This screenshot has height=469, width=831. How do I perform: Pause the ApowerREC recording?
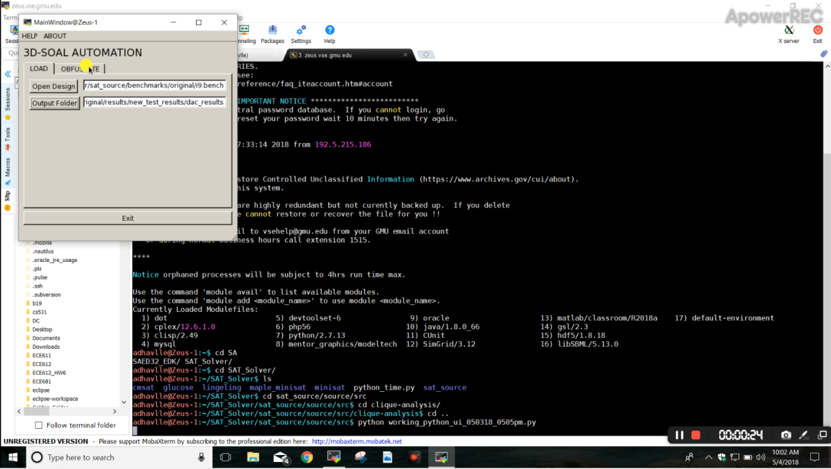(680, 435)
